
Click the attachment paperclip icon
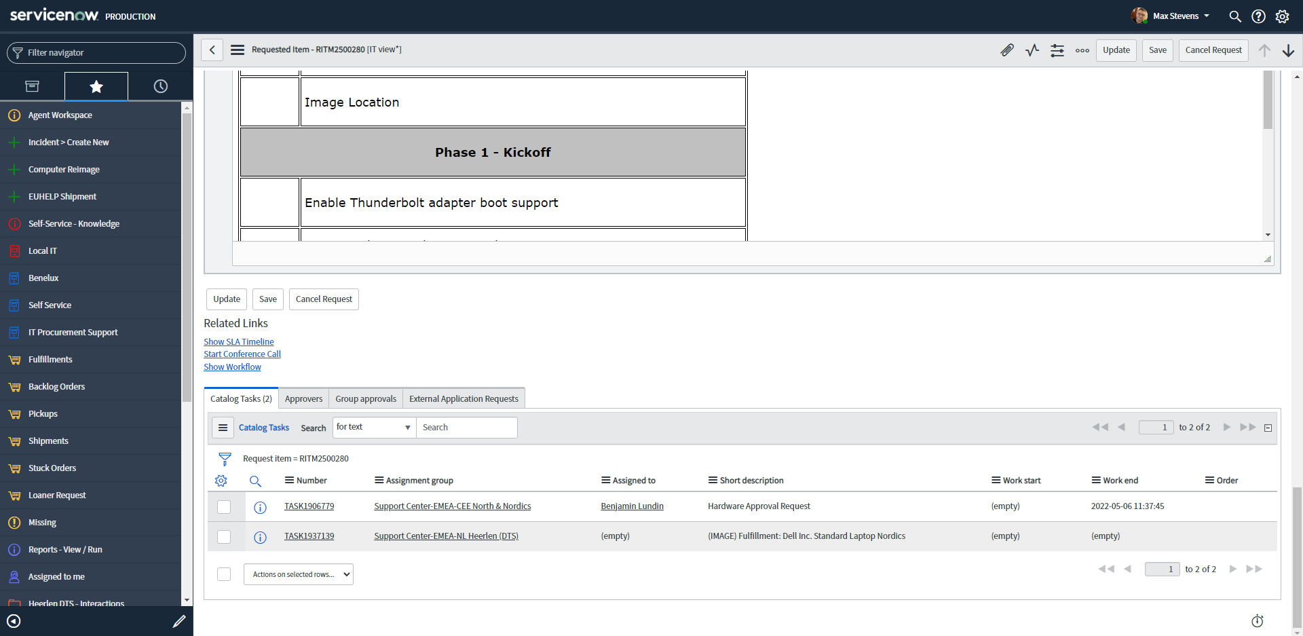tap(1007, 50)
